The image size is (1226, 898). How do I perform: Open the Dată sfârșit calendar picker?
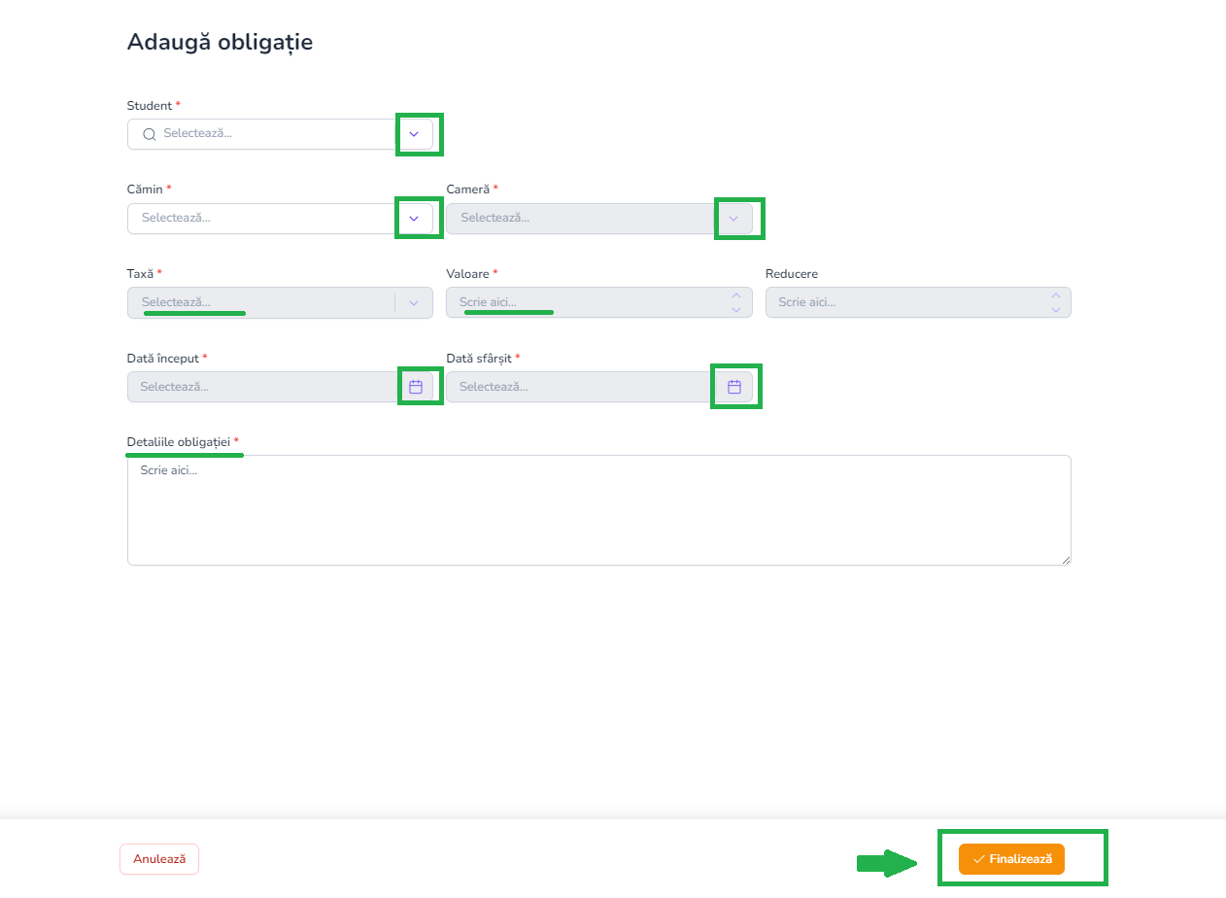(734, 387)
